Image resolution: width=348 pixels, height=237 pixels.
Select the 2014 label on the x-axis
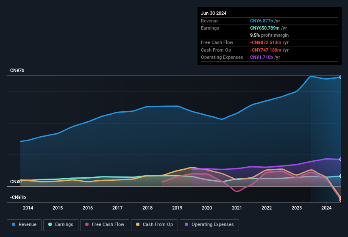coord(28,208)
